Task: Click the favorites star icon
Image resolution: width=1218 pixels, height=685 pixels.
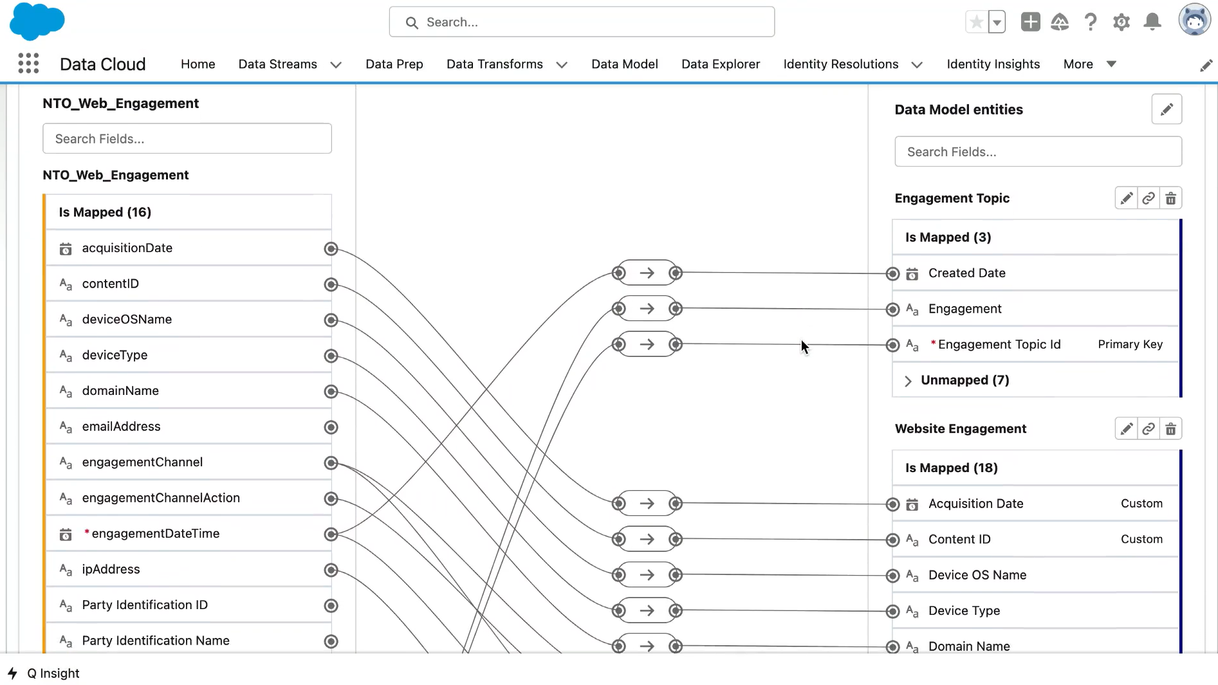Action: (976, 22)
